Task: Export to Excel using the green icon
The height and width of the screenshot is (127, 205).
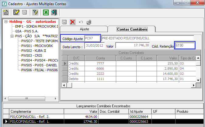Action: tap(46, 12)
